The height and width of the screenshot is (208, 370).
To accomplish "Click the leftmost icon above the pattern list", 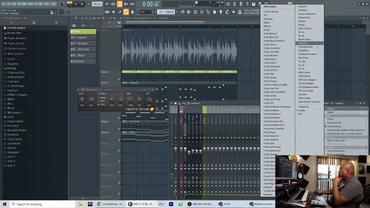I will click(x=74, y=25).
